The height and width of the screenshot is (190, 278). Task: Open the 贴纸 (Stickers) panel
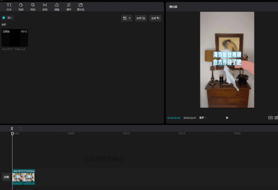(x=21, y=7)
